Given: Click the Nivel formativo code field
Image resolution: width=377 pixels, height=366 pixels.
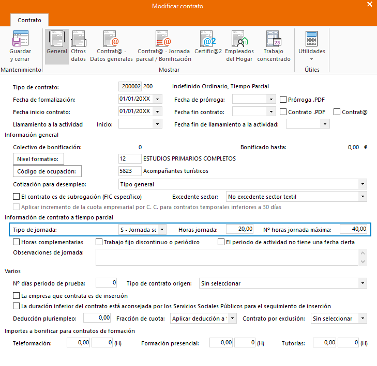Looking at the screenshot, I should click(130, 158).
